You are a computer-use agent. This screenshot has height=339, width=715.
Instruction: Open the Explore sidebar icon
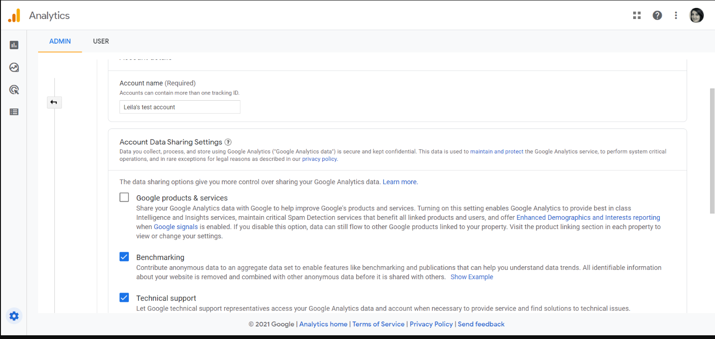(x=14, y=67)
